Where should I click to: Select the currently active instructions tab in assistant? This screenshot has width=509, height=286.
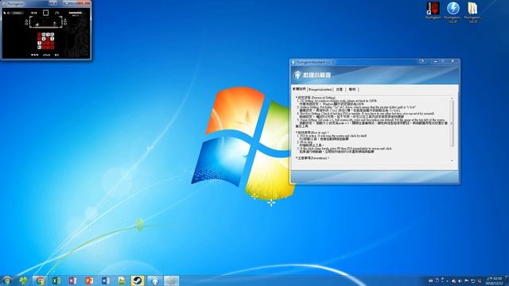click(299, 89)
